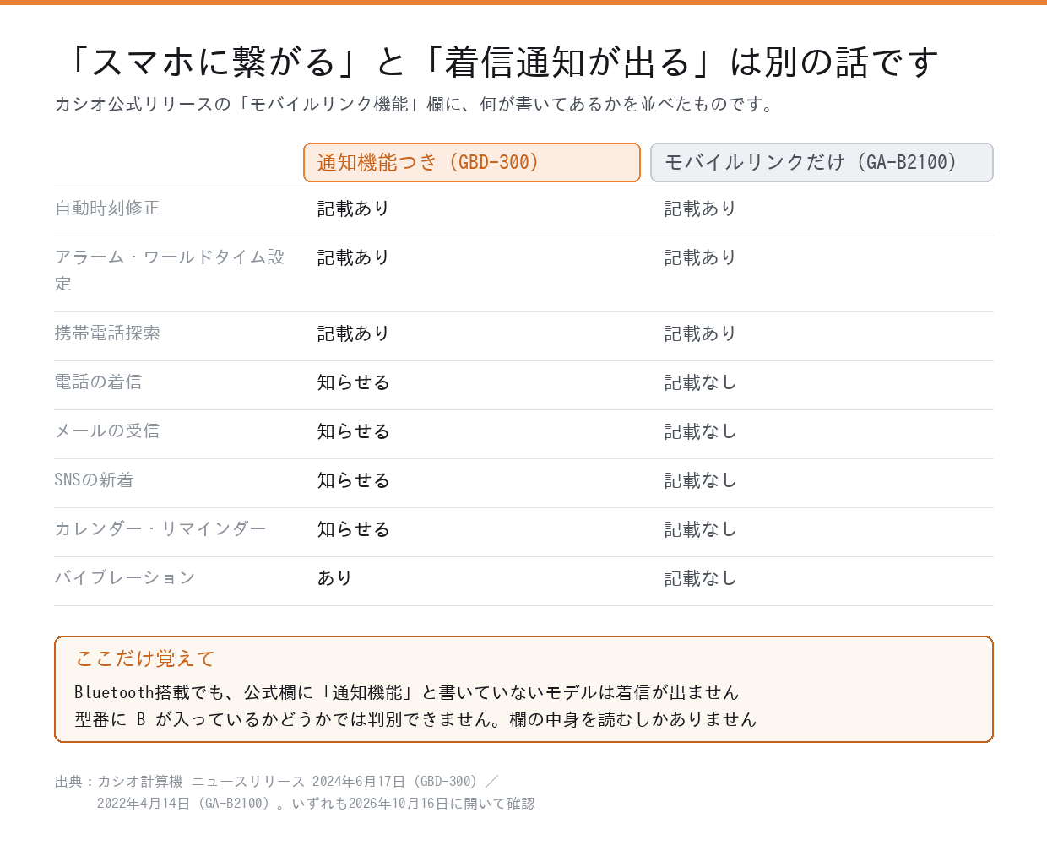1047x845 pixels.
Task: Click あり in the バイブレーション row
Action: 334,578
